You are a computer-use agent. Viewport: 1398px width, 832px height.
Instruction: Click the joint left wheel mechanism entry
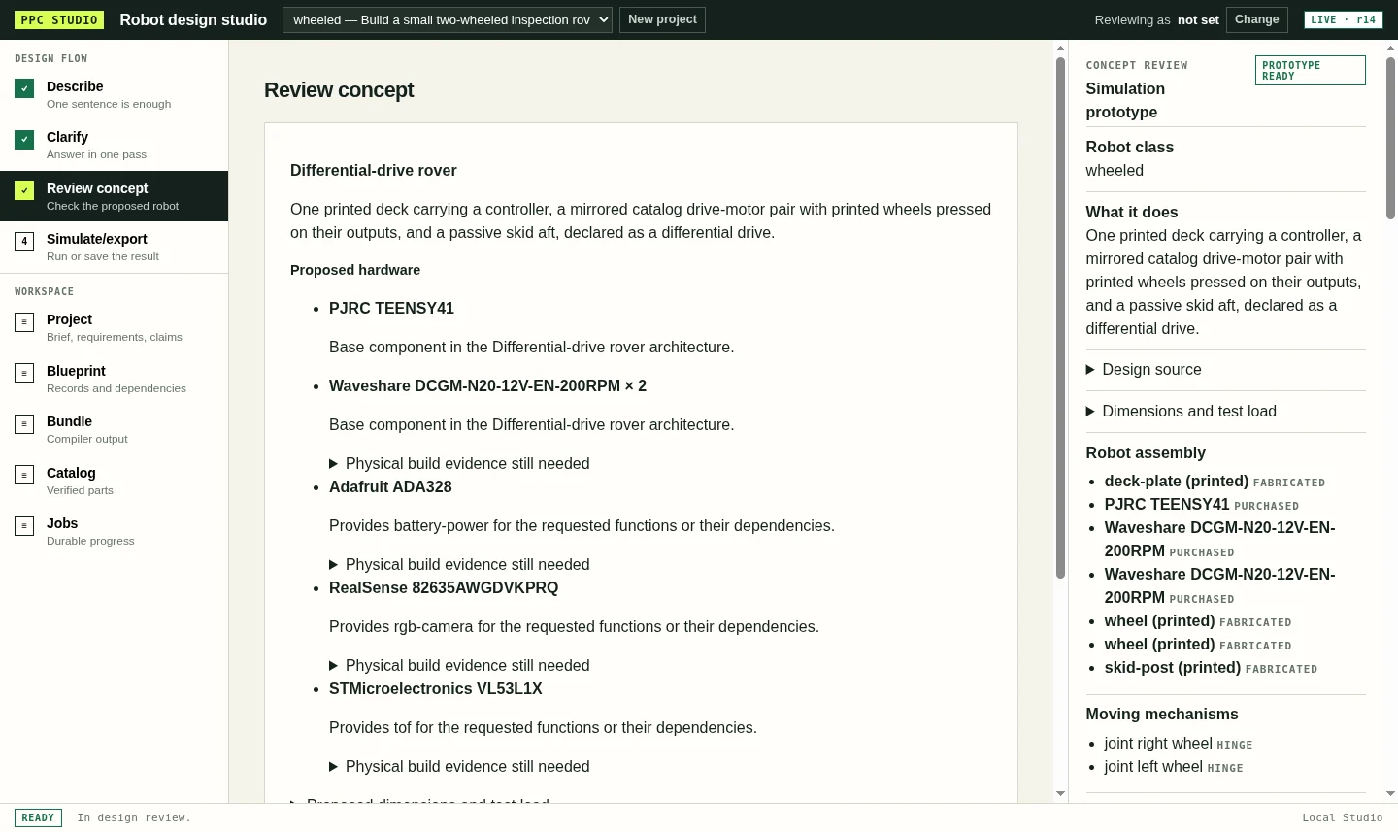click(x=1174, y=767)
